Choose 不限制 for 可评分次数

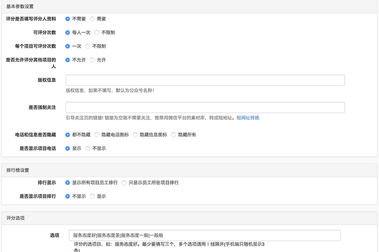point(97,32)
